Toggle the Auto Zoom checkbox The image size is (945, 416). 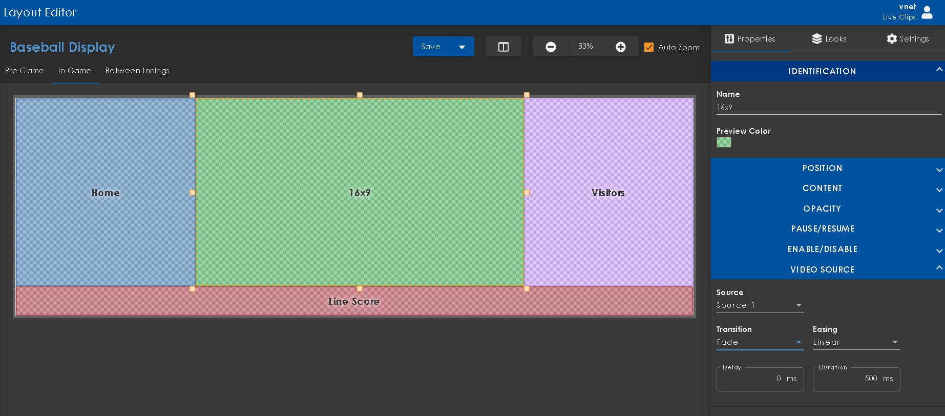(649, 47)
